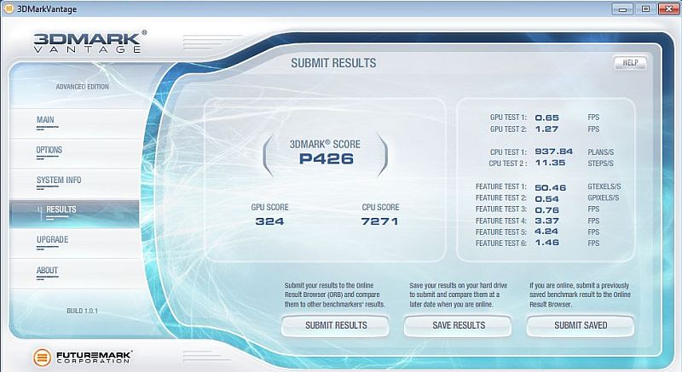This screenshot has height=372, width=682.
Task: Open the OPTIONS section
Action: coord(49,150)
